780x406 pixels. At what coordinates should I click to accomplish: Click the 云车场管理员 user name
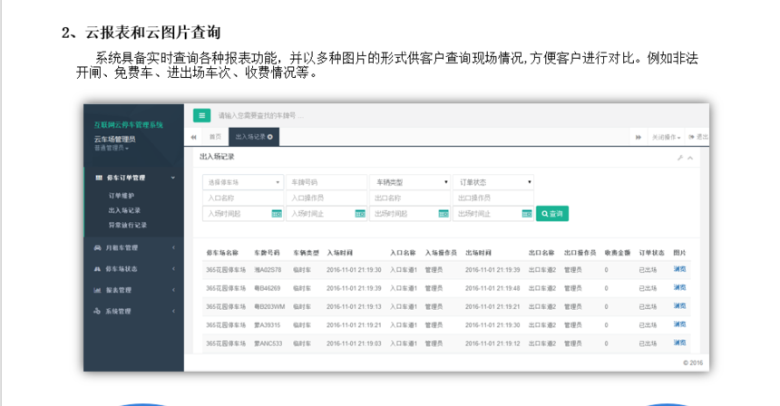click(x=115, y=139)
